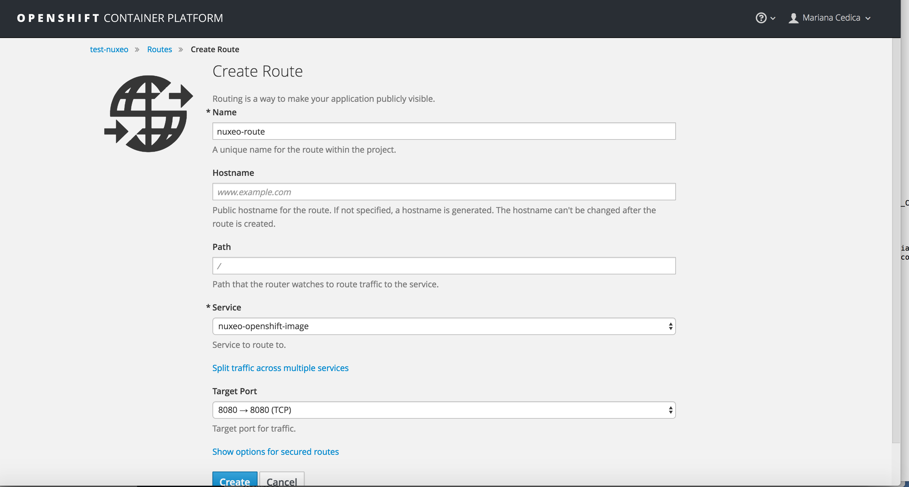Click the page vertical scrollbar
The height and width of the screenshot is (487, 909).
coord(896,240)
